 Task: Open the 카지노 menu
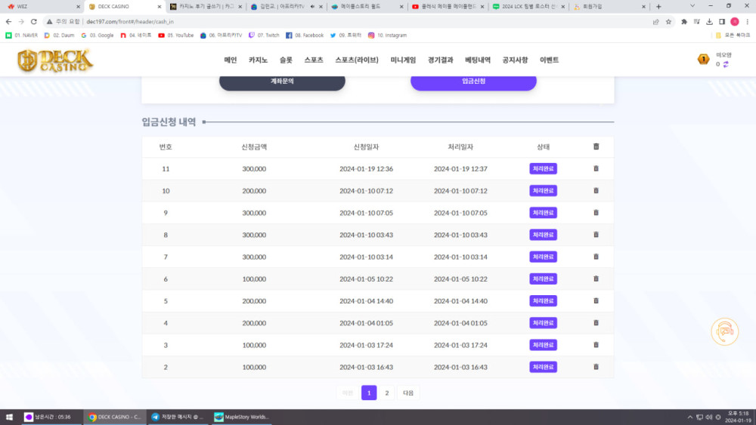(x=258, y=60)
